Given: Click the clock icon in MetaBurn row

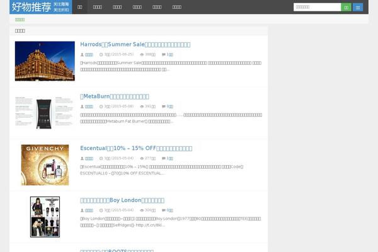Looking at the screenshot, I should 101,106.
